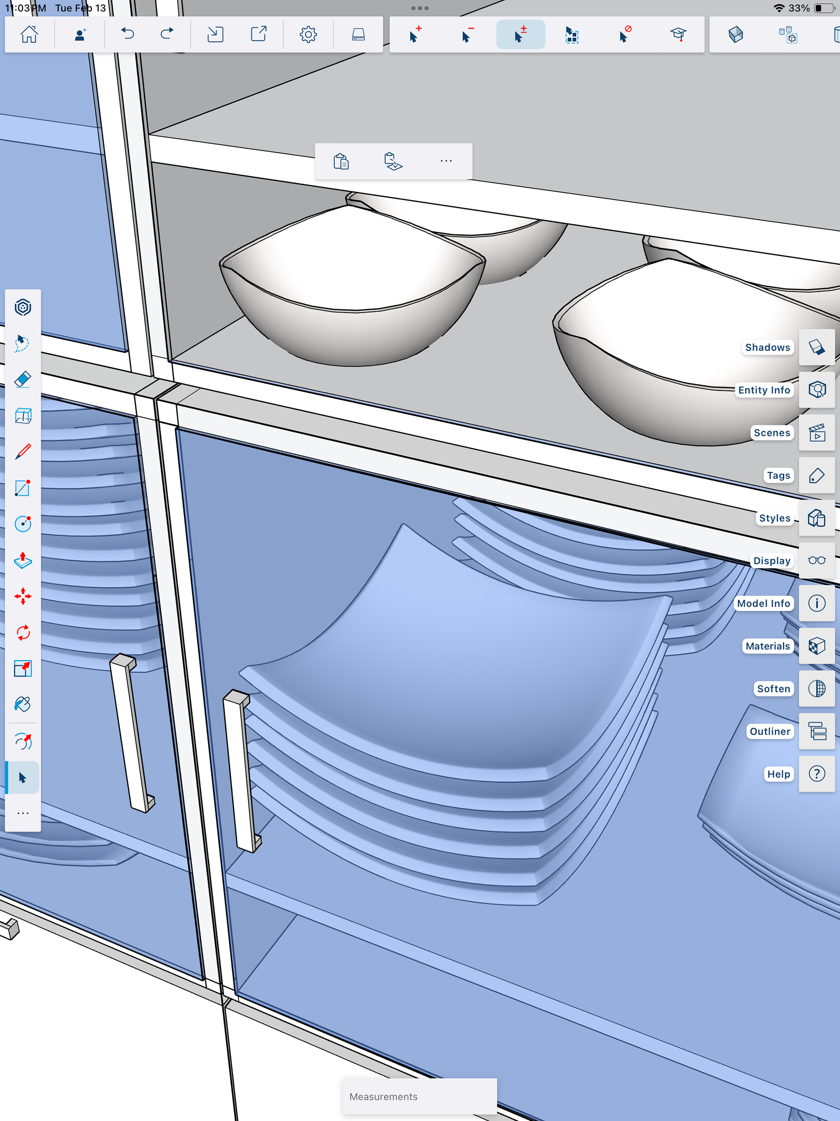
Task: Select the Eraser tool
Action: click(23, 379)
